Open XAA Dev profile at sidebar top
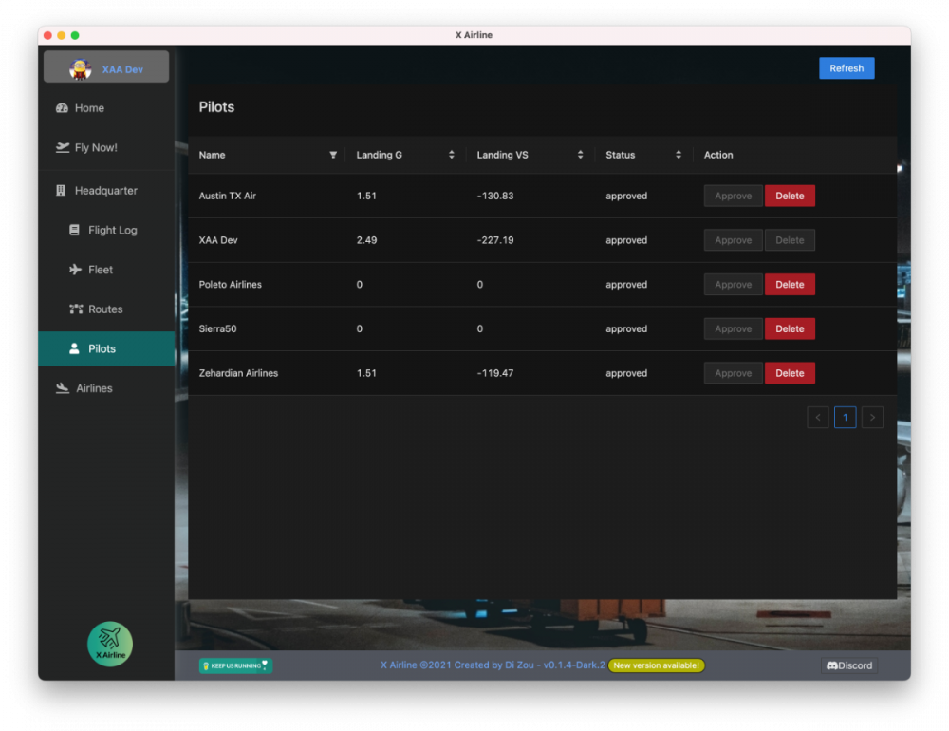The height and width of the screenshot is (731, 949). point(106,68)
